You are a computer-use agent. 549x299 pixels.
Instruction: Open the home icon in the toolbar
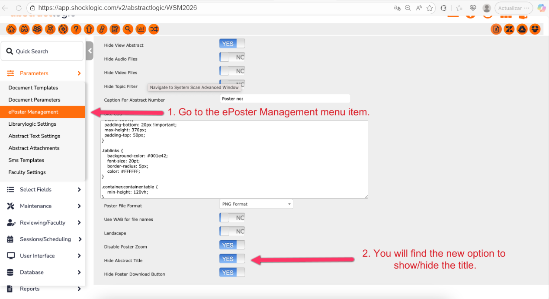point(12,29)
